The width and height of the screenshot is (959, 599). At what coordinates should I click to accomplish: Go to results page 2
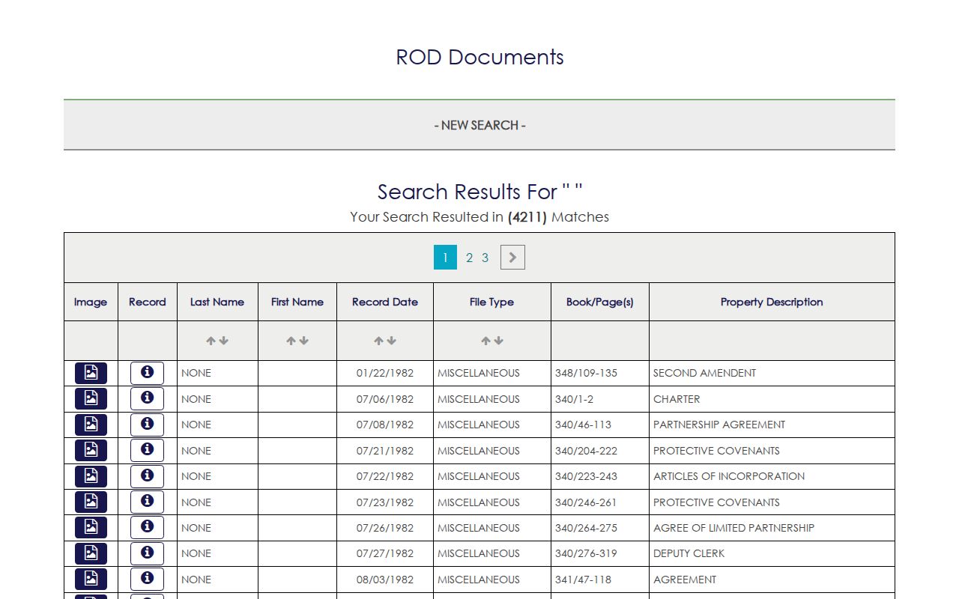[x=469, y=258]
